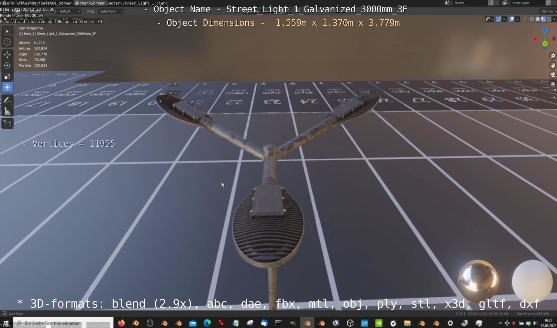557x328 pixels.
Task: Click the viewport zoom magnifier icon
Action: [x=552, y=56]
